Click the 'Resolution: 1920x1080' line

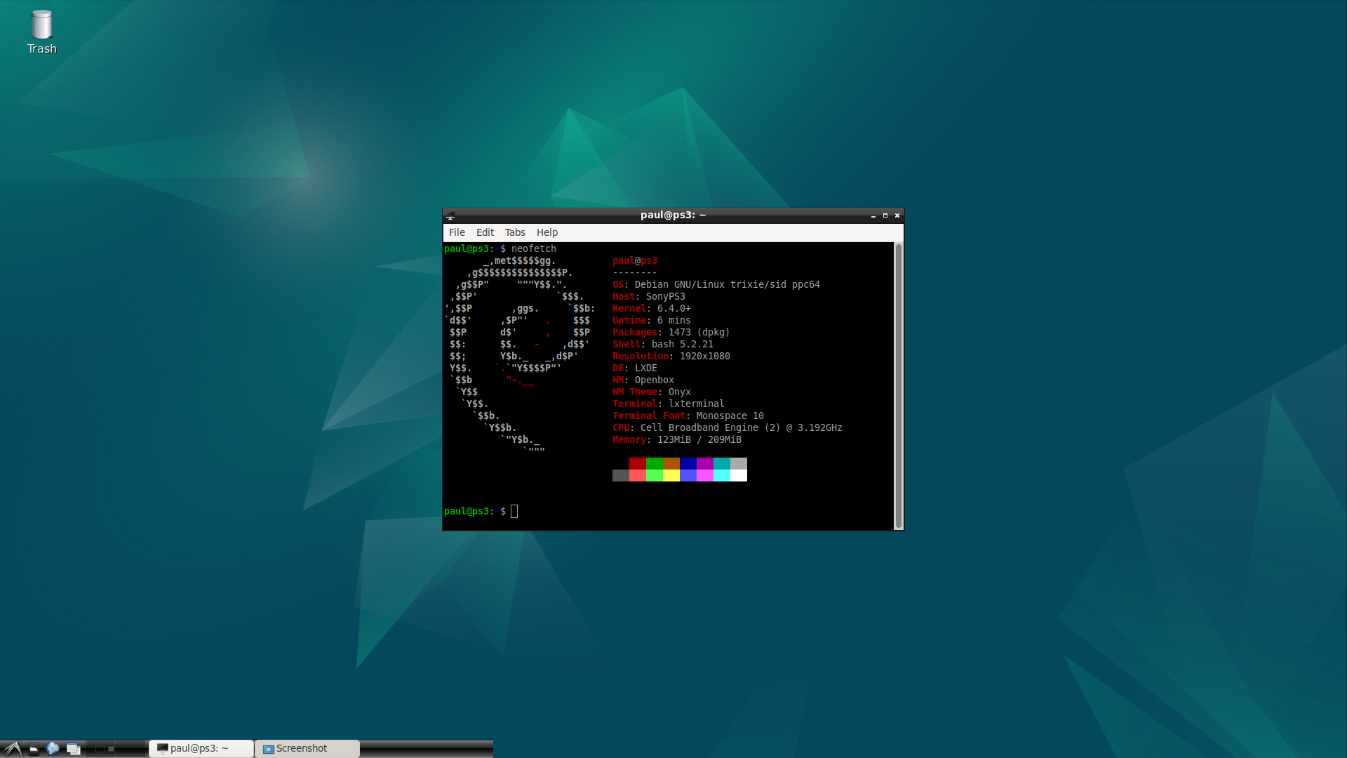(x=671, y=356)
